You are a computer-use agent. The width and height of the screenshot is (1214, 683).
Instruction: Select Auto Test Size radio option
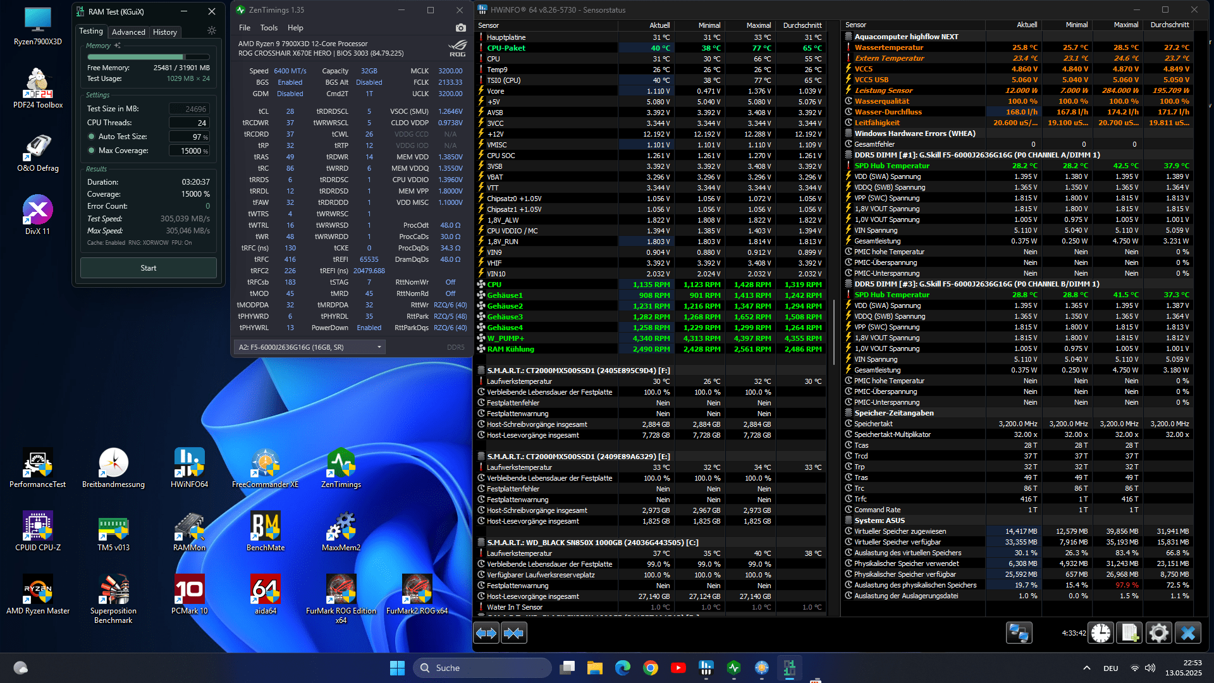click(x=92, y=137)
